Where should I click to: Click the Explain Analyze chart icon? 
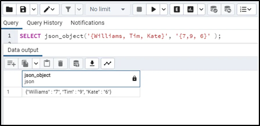[190, 10]
